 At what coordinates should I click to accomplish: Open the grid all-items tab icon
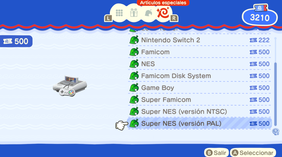click(x=119, y=13)
